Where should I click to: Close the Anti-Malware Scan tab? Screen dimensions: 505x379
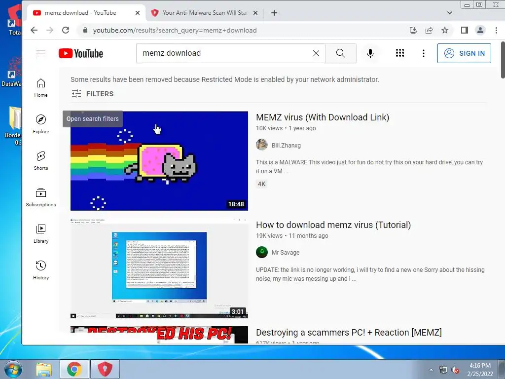(255, 13)
